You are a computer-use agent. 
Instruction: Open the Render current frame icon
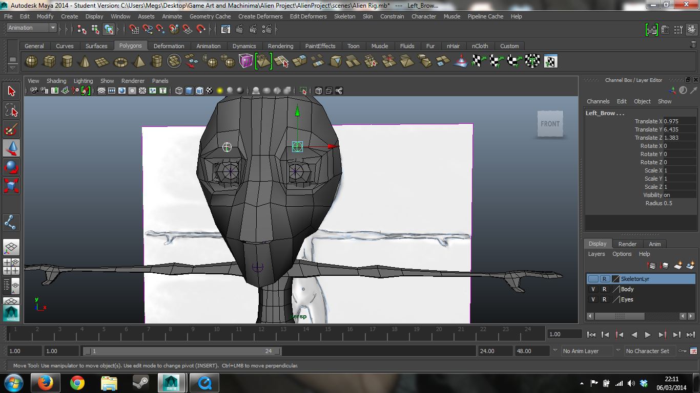coord(239,30)
